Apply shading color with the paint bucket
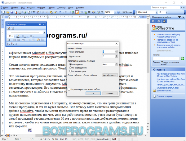The height and width of the screenshot is (141, 186). (31, 36)
